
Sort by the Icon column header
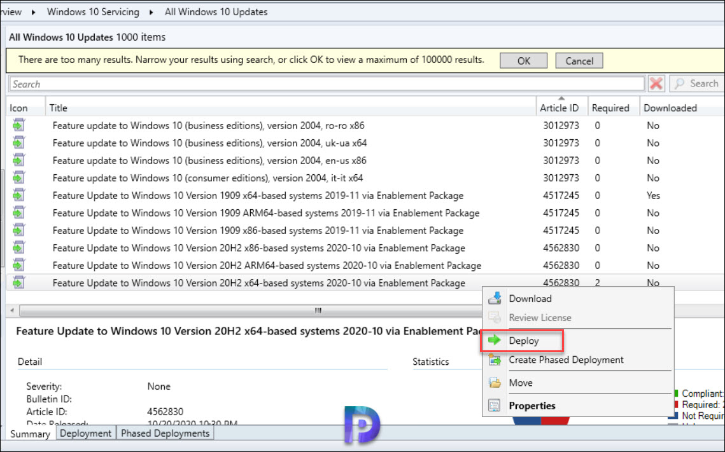(26, 107)
